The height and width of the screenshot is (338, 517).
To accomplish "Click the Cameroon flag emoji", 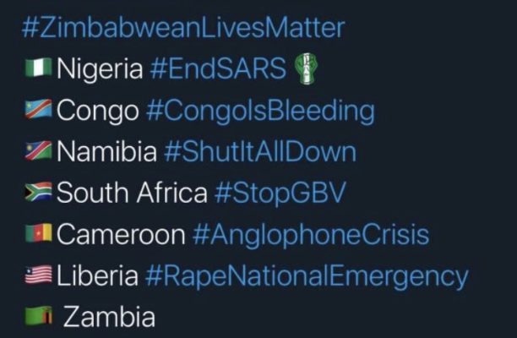I will click(x=40, y=235).
